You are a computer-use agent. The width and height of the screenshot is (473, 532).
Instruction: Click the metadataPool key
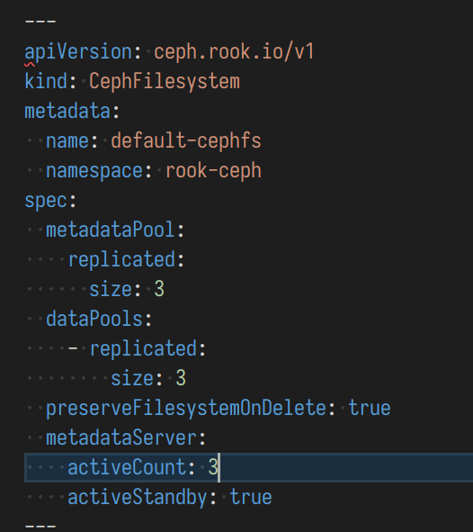pos(110,230)
